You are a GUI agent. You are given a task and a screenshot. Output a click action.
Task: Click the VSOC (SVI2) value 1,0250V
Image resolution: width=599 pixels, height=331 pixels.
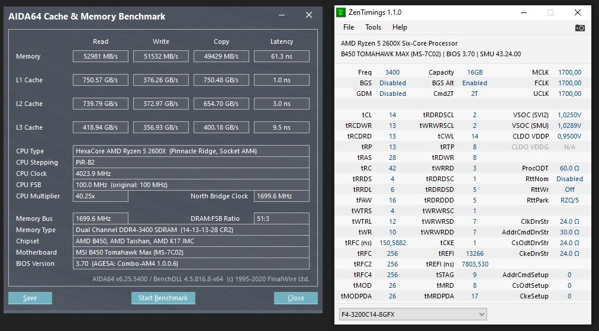click(x=569, y=115)
